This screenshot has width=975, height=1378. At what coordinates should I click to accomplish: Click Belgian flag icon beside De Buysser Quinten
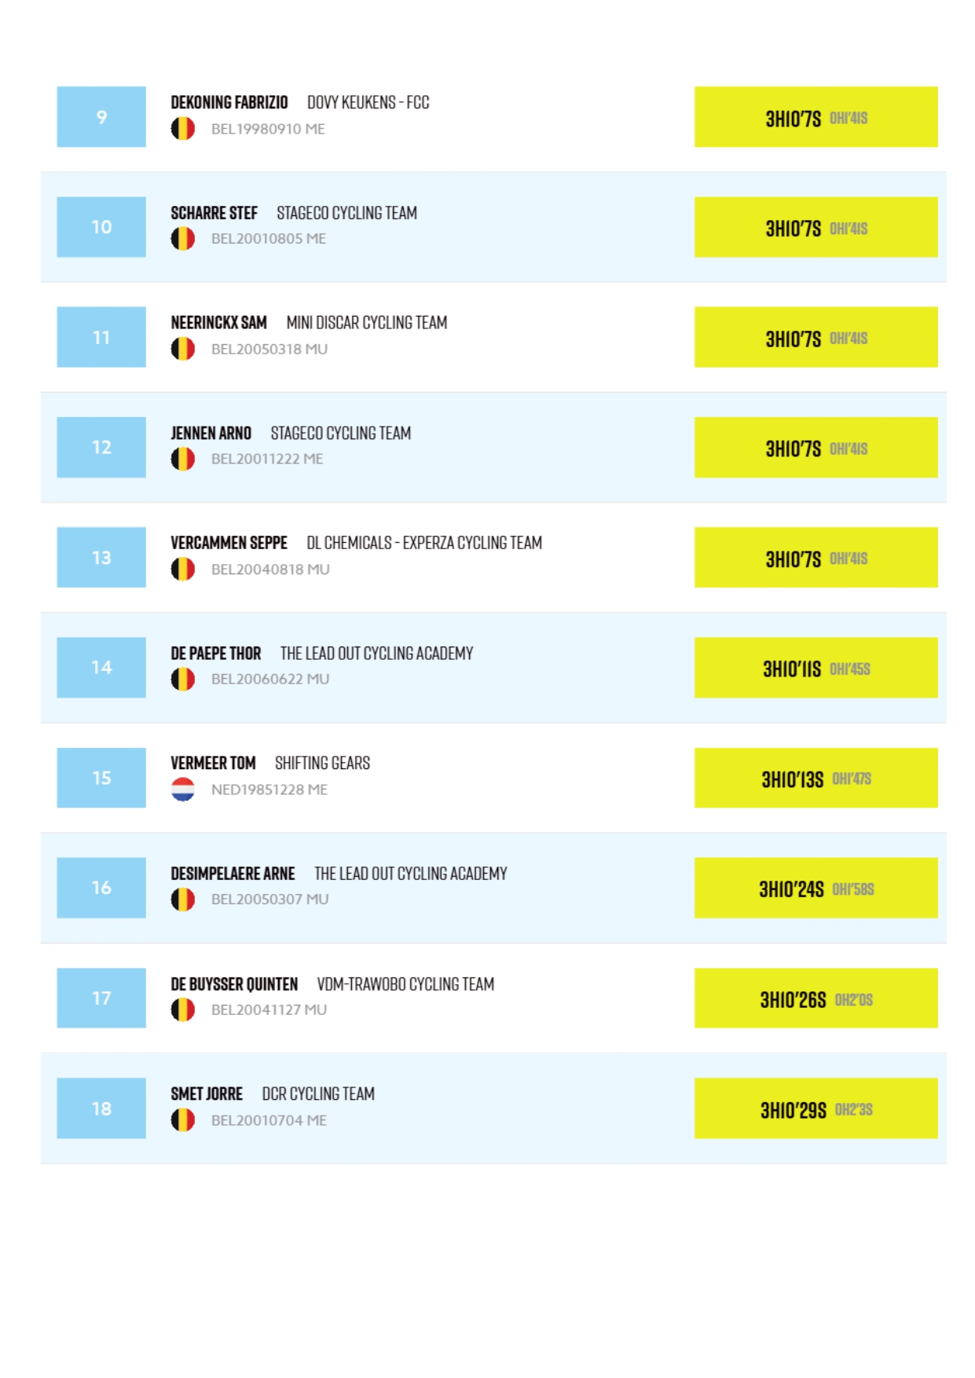183,1010
